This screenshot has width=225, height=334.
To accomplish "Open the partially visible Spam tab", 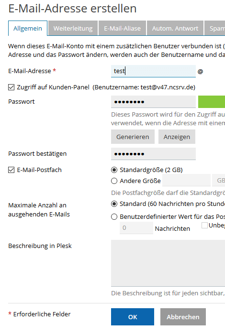I will tap(215, 28).
